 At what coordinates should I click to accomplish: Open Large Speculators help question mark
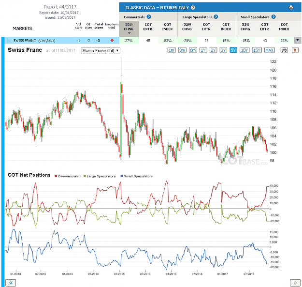point(216,17)
